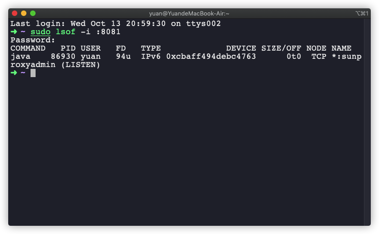
Task: Click the COMMAND column header
Action: point(28,48)
